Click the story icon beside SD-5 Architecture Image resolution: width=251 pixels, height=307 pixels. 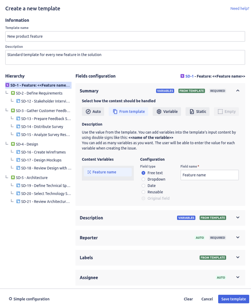tap(13, 178)
